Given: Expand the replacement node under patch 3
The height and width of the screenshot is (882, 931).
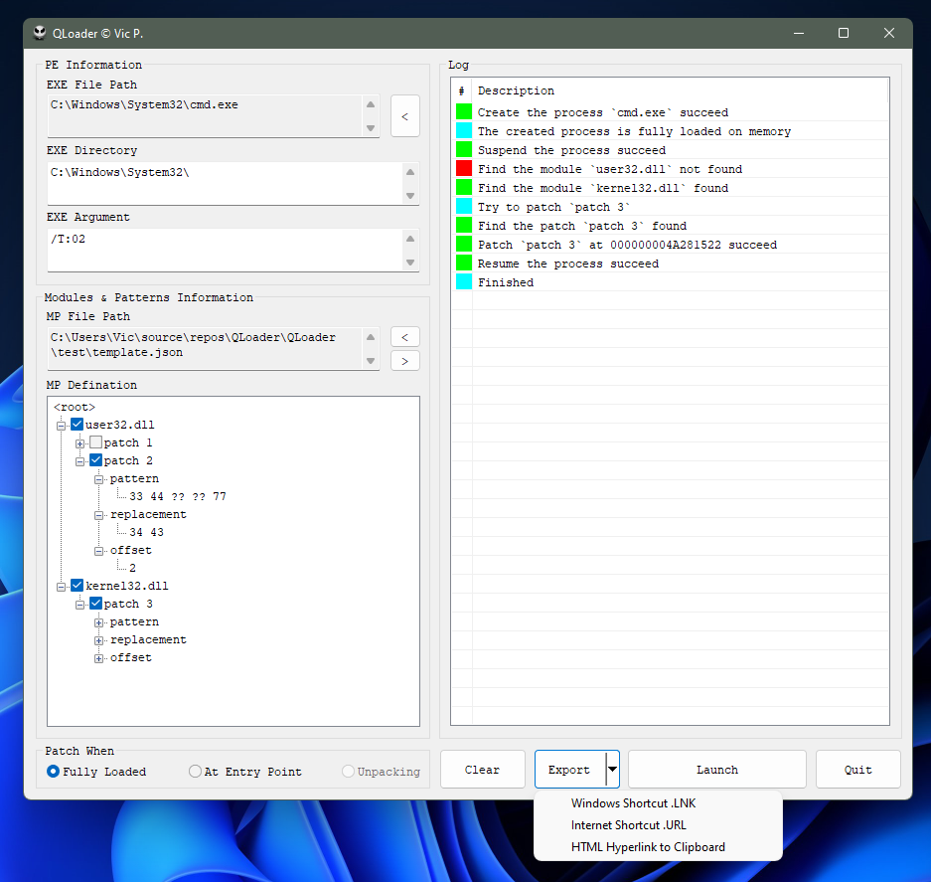Looking at the screenshot, I should [98, 640].
